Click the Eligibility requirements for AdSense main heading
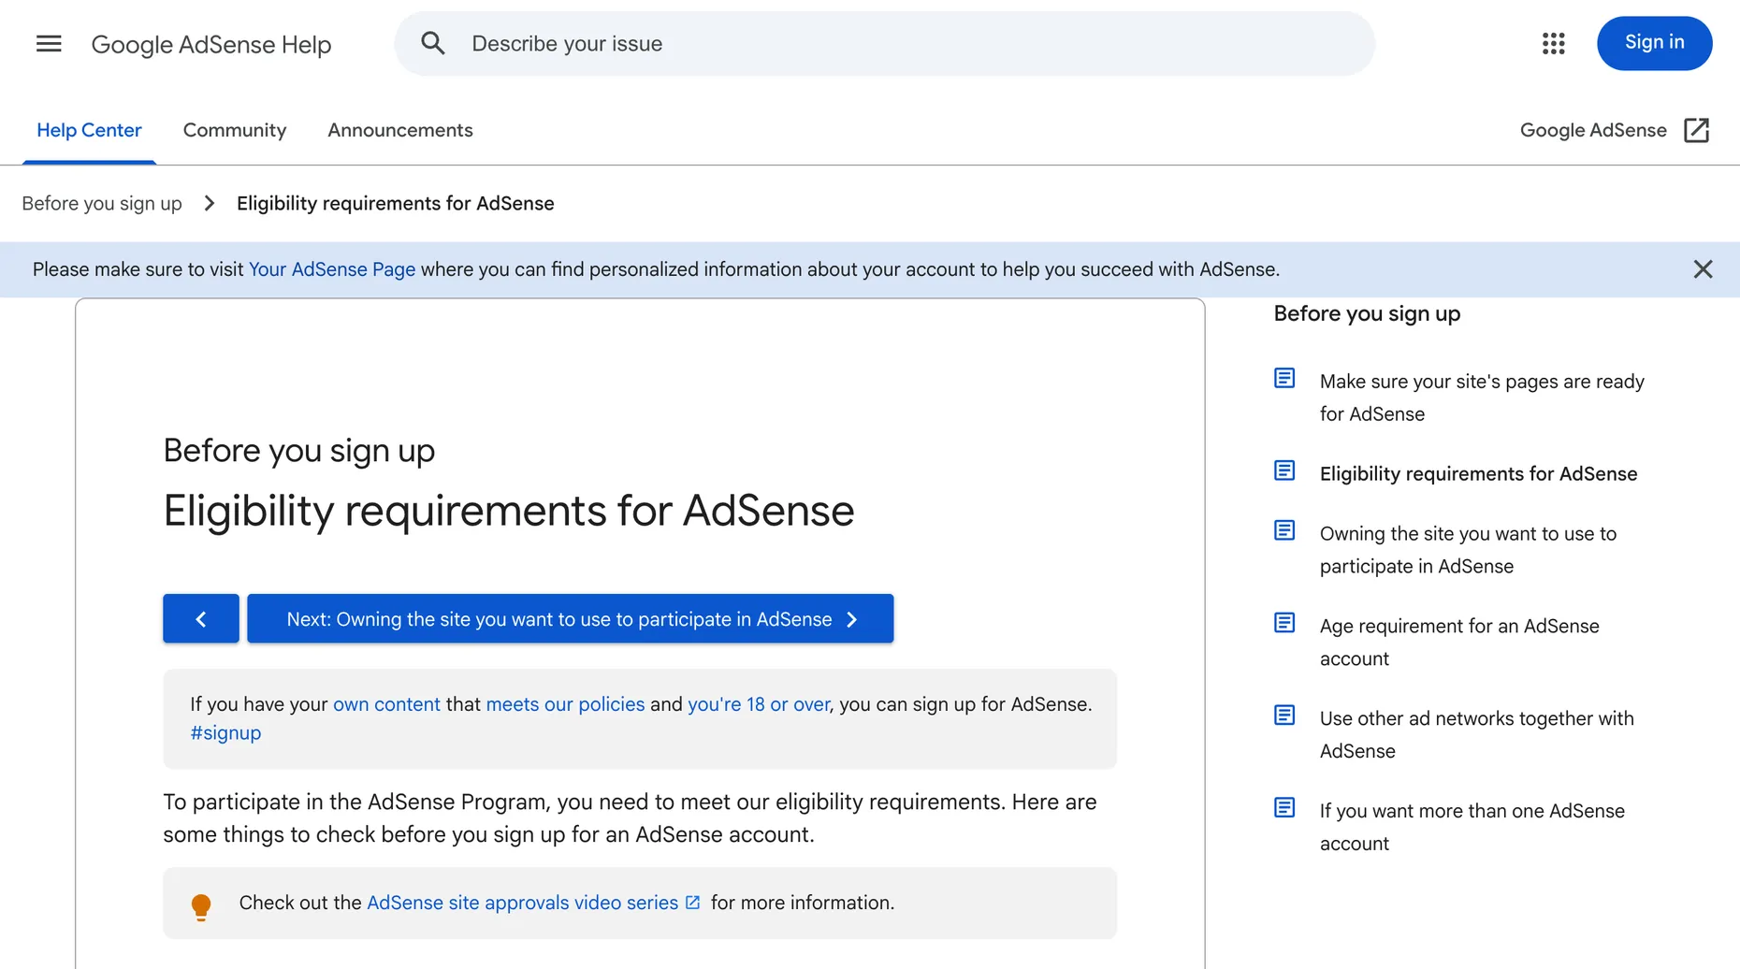1740x969 pixels. [x=509, y=511]
